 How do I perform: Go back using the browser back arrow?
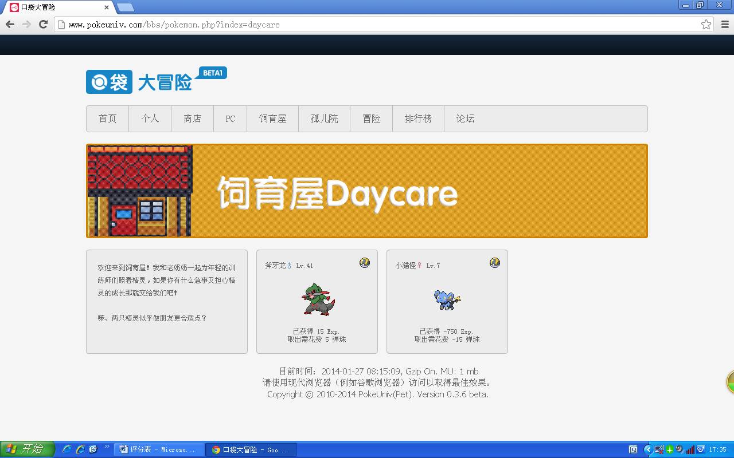coord(10,24)
